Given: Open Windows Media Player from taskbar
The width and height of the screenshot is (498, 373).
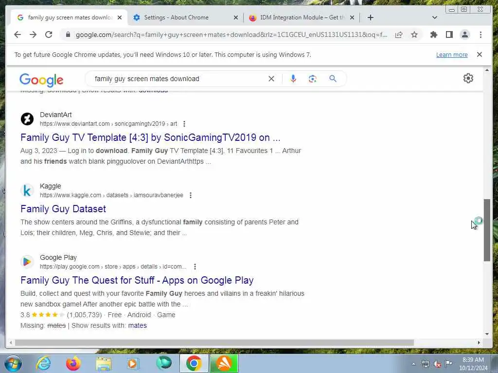Looking at the screenshot, I should coord(133,363).
